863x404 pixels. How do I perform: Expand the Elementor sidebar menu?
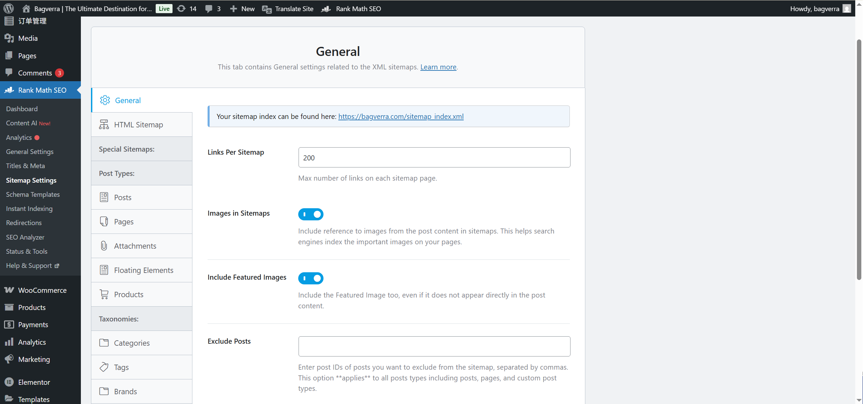point(34,382)
